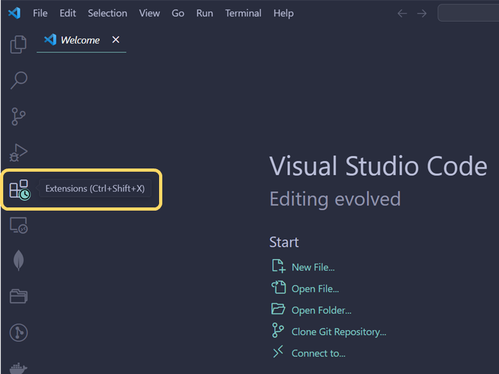Open the Docker whale view

click(x=19, y=368)
